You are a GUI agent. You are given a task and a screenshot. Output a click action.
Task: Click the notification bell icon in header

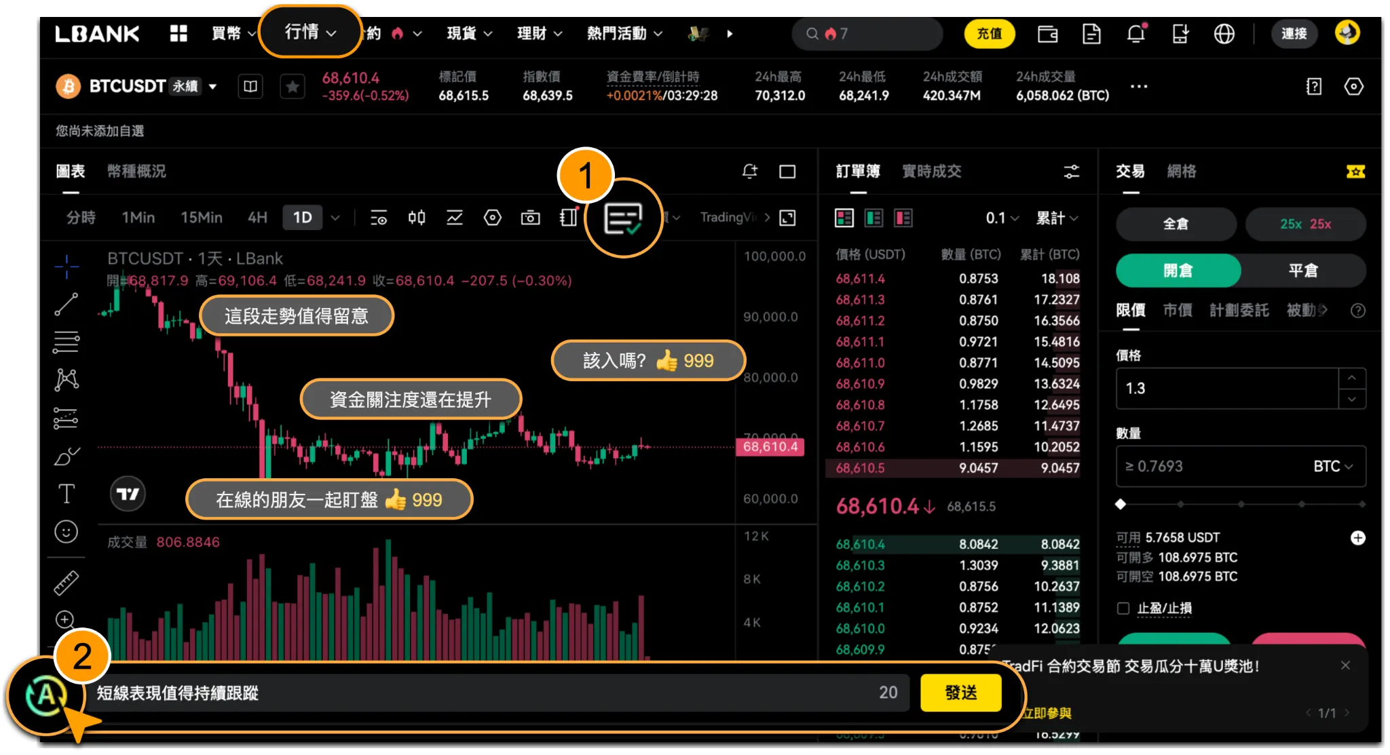[1135, 34]
